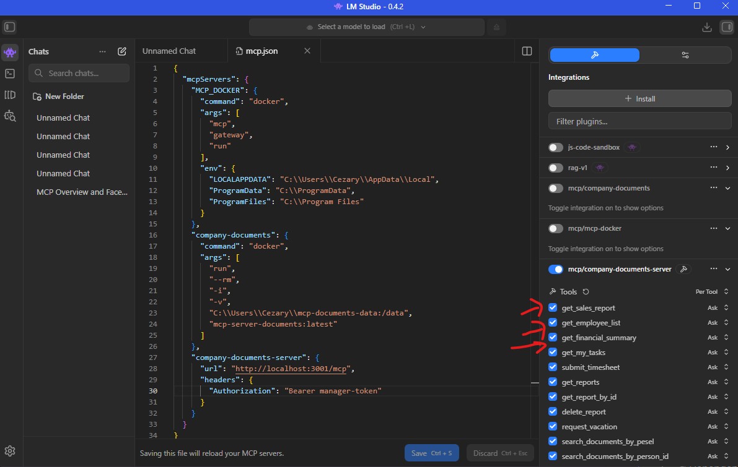Click line number 30 in editor gutter

point(153,391)
